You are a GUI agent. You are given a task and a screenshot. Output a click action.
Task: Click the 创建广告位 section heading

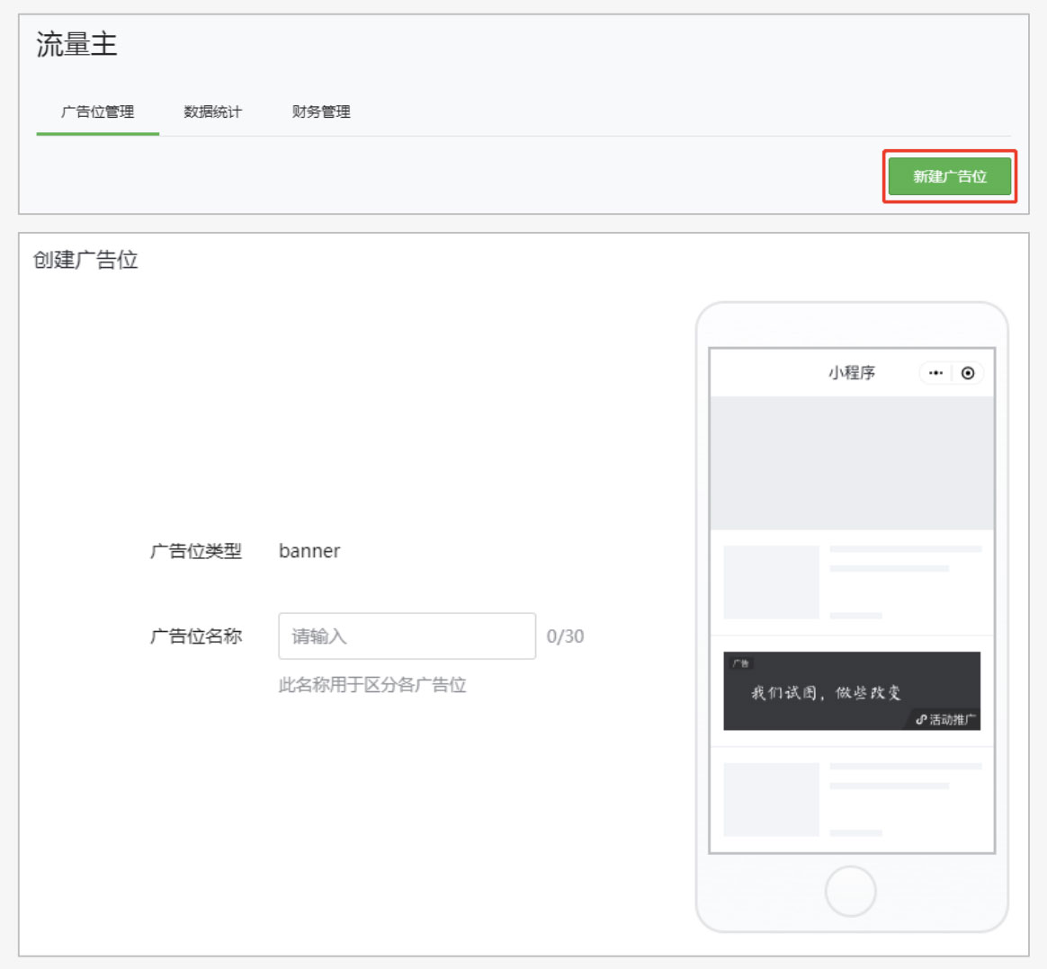pyautogui.click(x=85, y=260)
